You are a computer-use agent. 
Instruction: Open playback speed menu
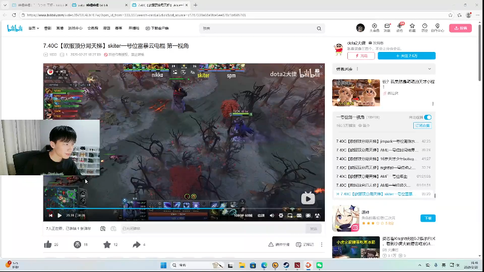coord(261,216)
